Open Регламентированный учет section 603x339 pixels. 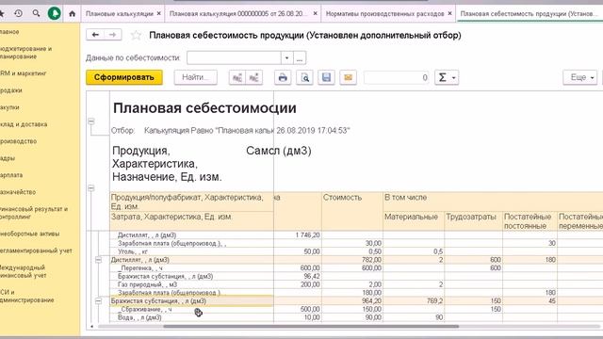click(x=36, y=250)
